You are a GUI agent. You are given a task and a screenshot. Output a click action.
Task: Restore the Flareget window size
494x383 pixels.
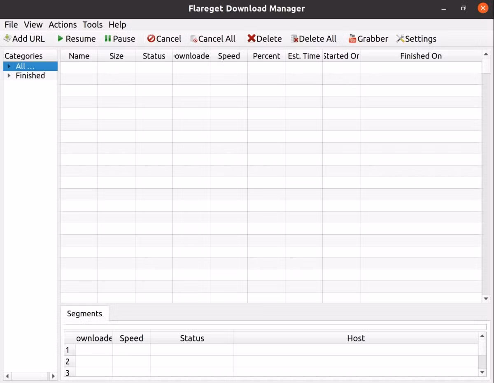coord(463,8)
